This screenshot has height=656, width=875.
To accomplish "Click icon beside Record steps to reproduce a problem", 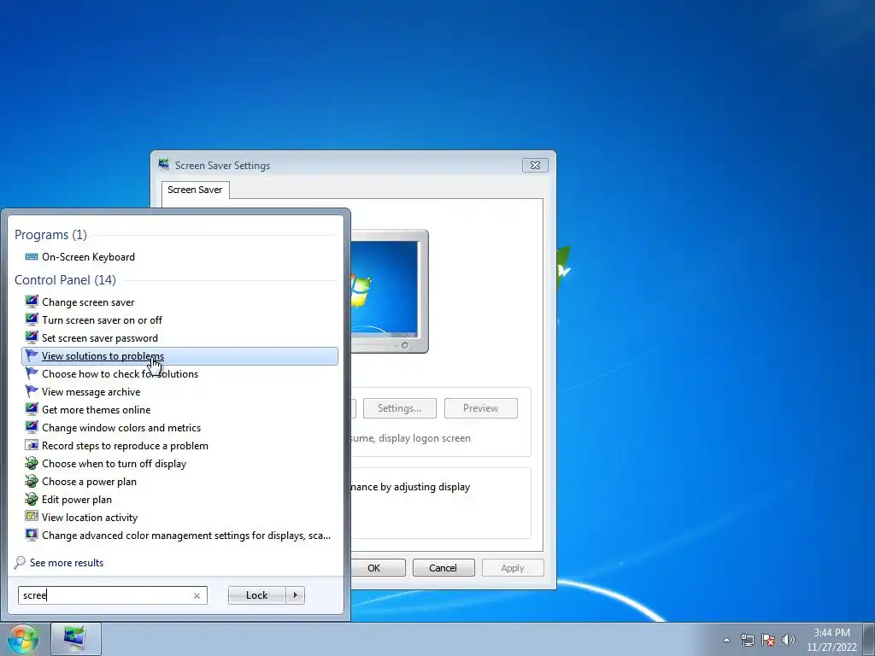I will [x=32, y=445].
